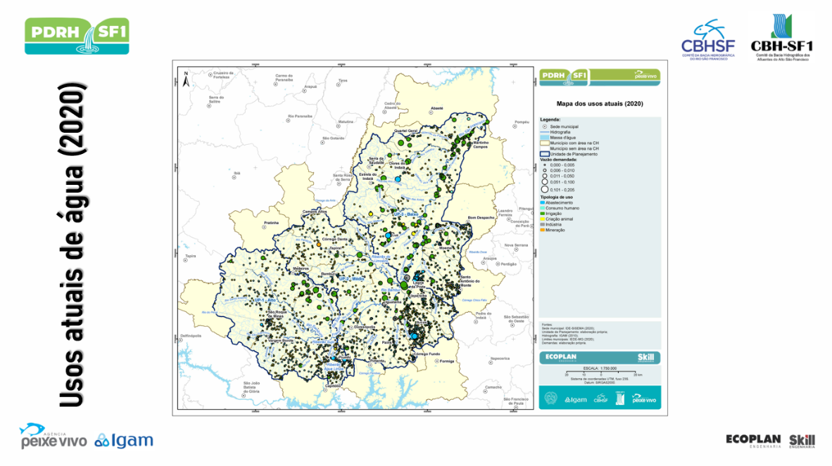Click the Consumo humano cyan legend swatch

542,208
